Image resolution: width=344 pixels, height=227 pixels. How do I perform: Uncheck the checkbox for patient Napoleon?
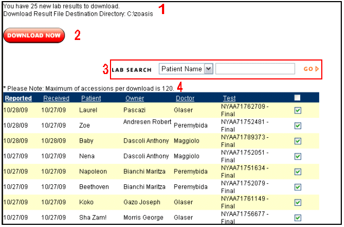click(298, 172)
